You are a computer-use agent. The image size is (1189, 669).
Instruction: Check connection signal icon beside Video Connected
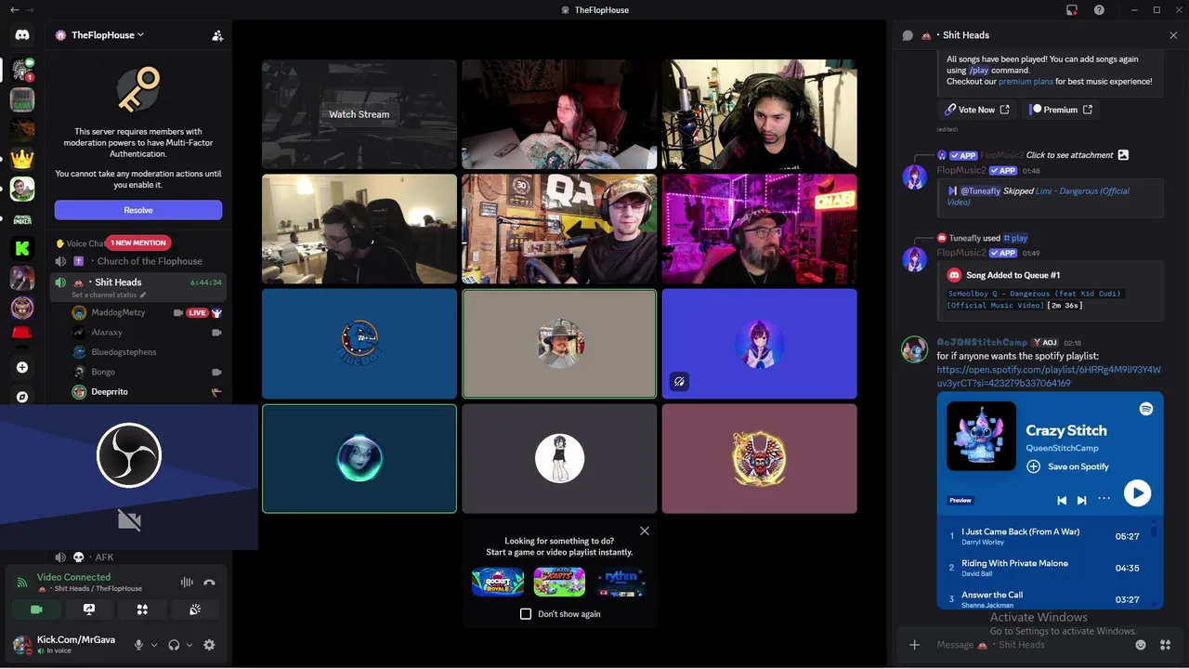point(22,583)
